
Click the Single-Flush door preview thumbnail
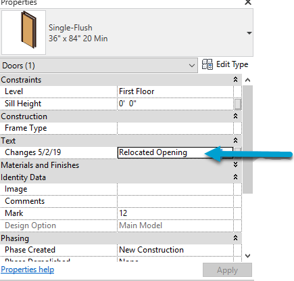click(x=24, y=33)
